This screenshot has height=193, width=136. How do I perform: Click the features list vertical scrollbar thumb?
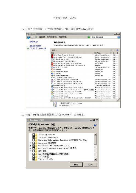point(95,140)
